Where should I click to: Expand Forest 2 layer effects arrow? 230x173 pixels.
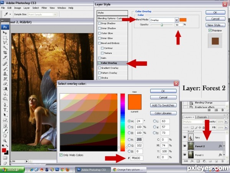point(224,146)
